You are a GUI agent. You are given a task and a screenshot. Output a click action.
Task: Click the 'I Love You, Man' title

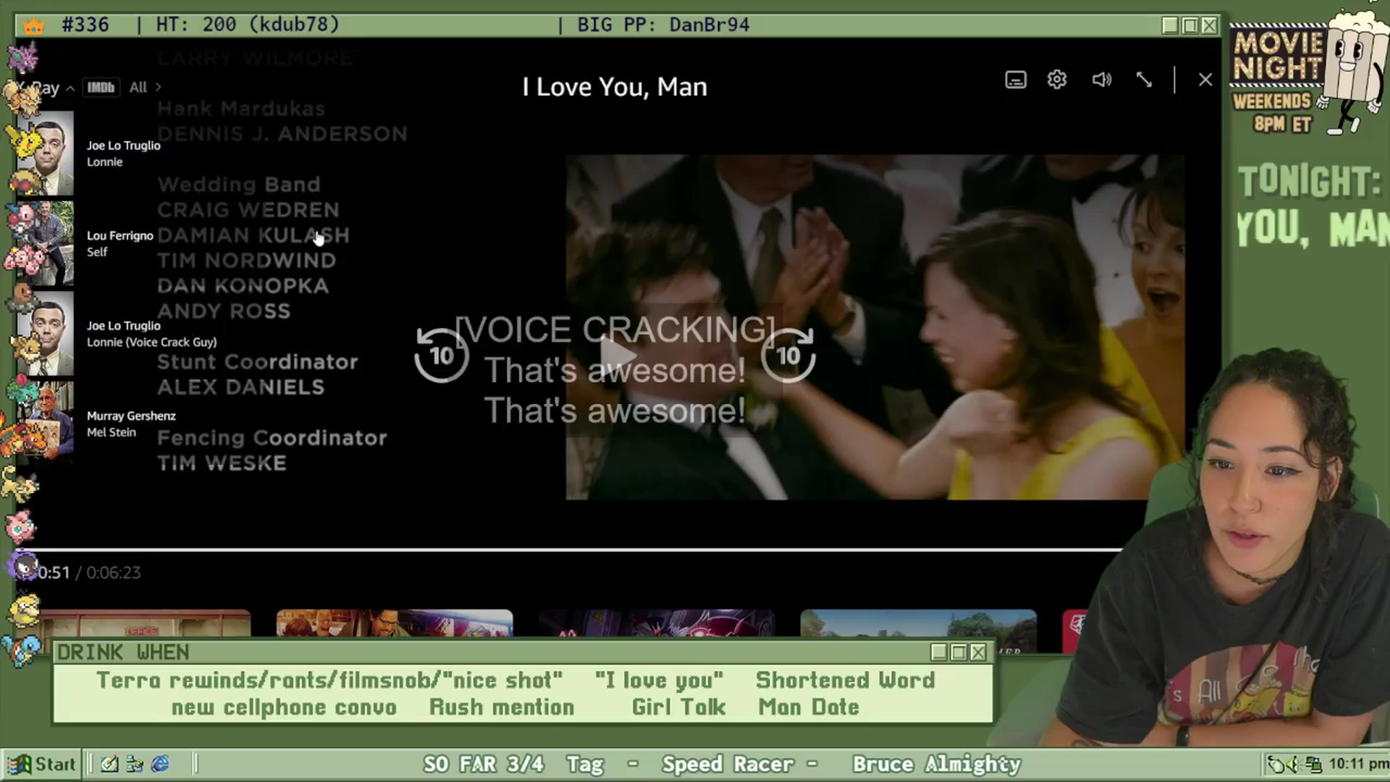point(615,87)
